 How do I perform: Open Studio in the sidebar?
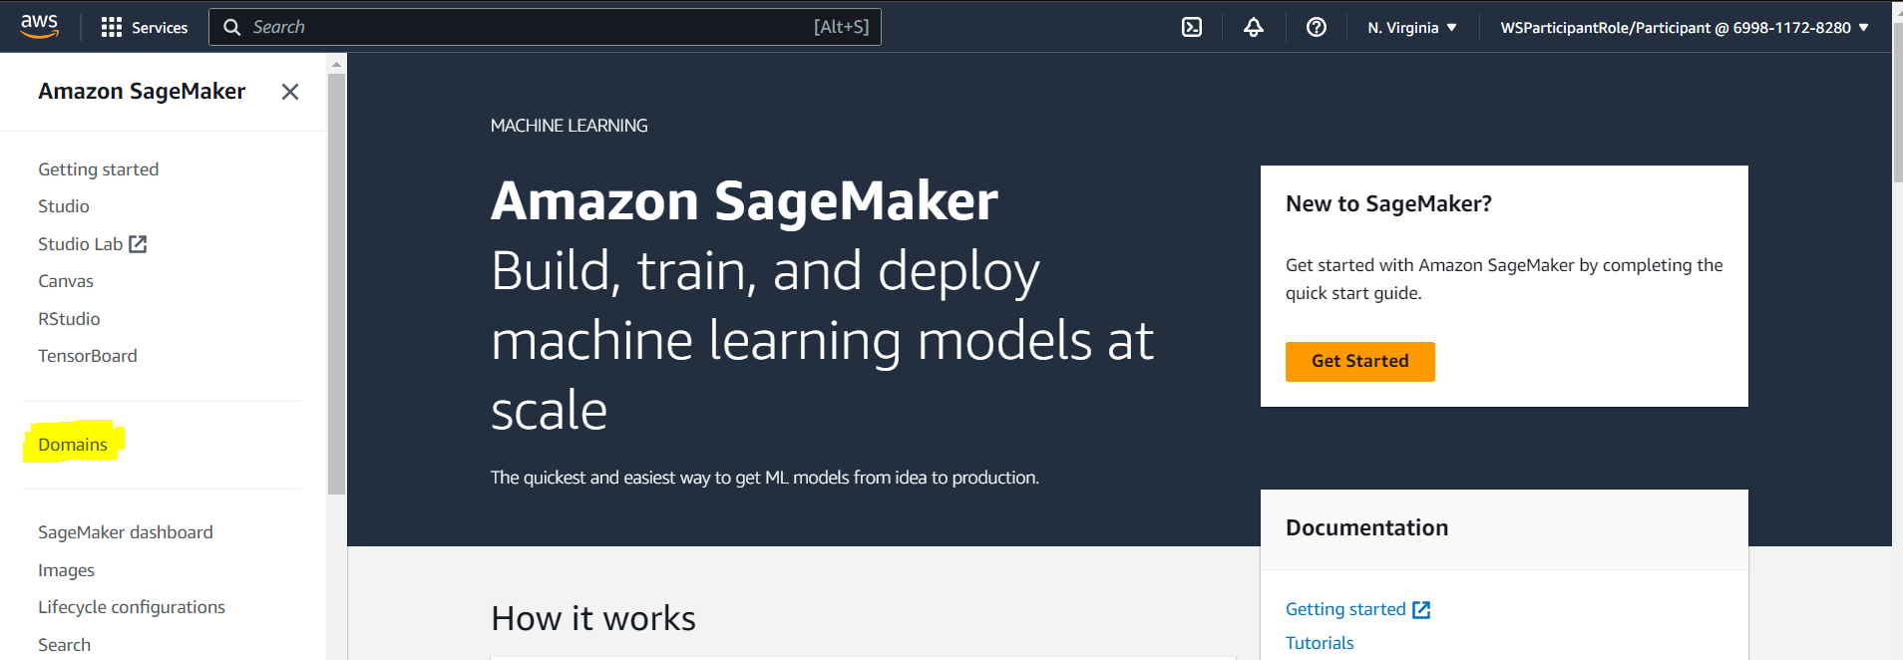coord(64,206)
